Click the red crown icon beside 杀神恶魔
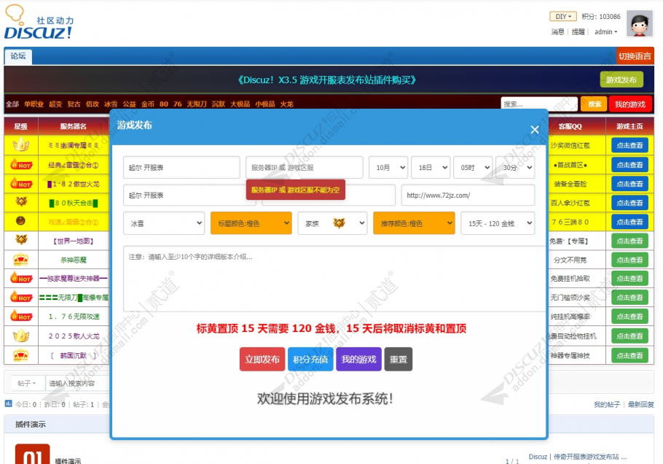This screenshot has height=464, width=663. 20,259
